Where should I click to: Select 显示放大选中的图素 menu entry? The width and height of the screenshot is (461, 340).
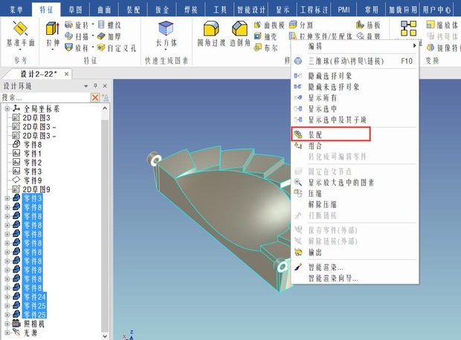point(355,183)
